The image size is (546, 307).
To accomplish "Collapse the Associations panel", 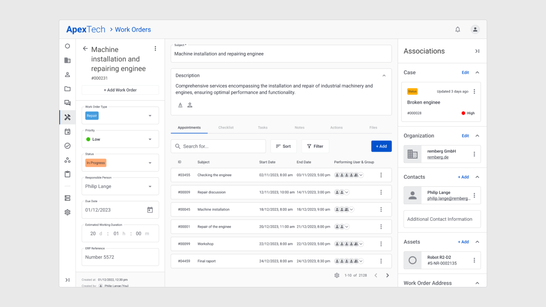I will (477, 51).
